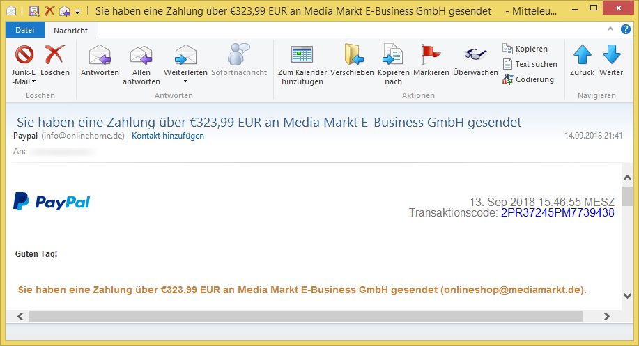This screenshot has width=639, height=346.
Task: Open Text suchen to find text
Action: (x=530, y=64)
